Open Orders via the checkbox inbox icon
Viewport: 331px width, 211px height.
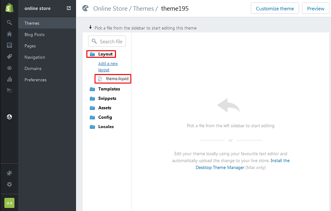(x=9, y=45)
